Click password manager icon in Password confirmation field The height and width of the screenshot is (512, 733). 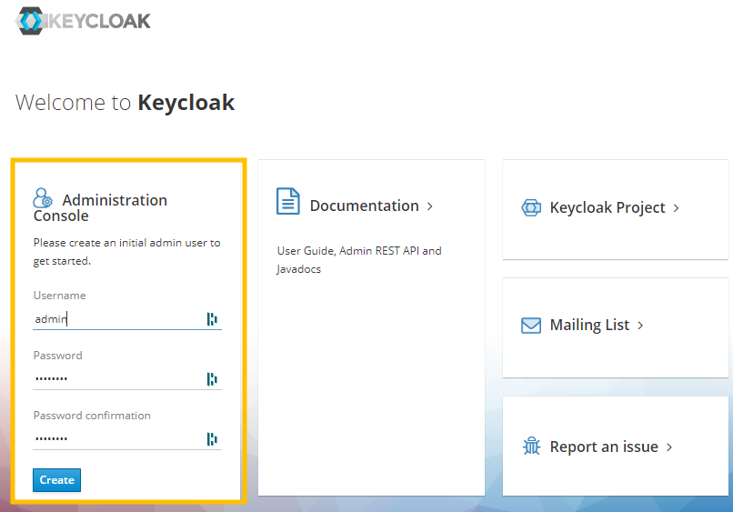coord(212,439)
